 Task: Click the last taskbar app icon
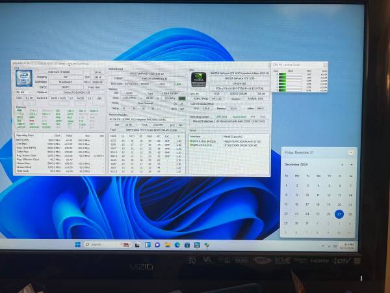point(207,245)
